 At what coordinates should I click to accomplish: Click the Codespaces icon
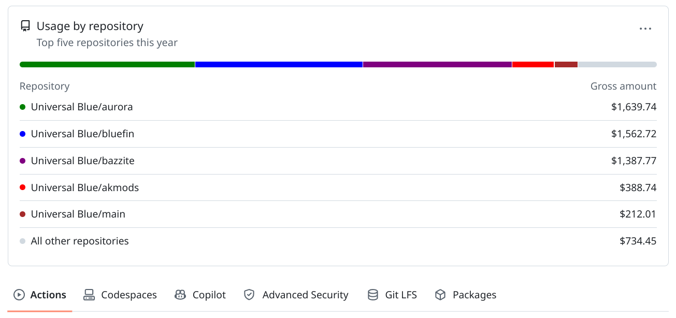[x=89, y=295]
